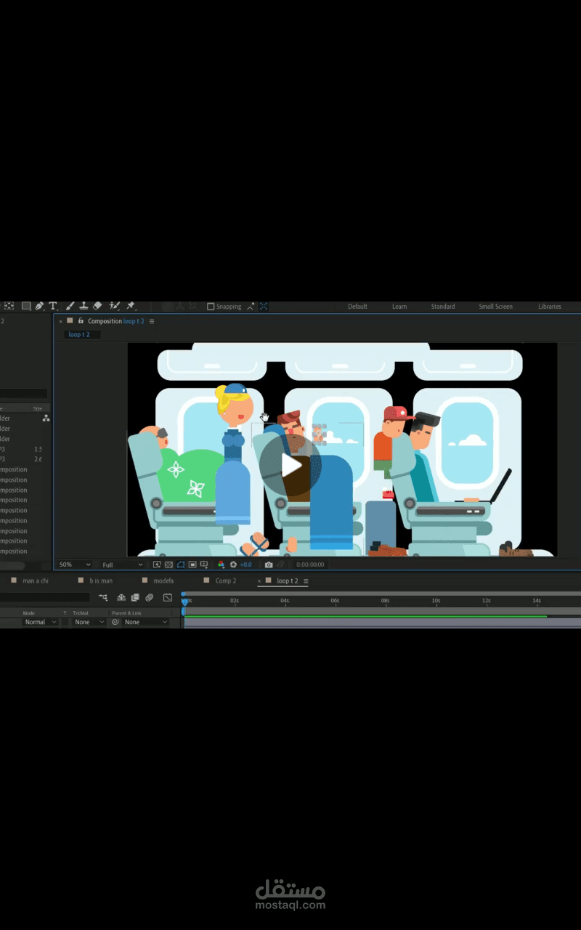Click the green layer duration bar
581x930 pixels.
[365, 617]
